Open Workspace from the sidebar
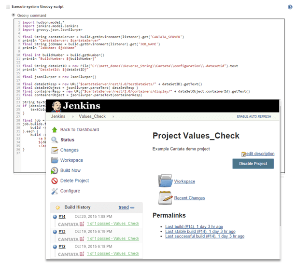This screenshot has height=264, width=296. [71, 160]
